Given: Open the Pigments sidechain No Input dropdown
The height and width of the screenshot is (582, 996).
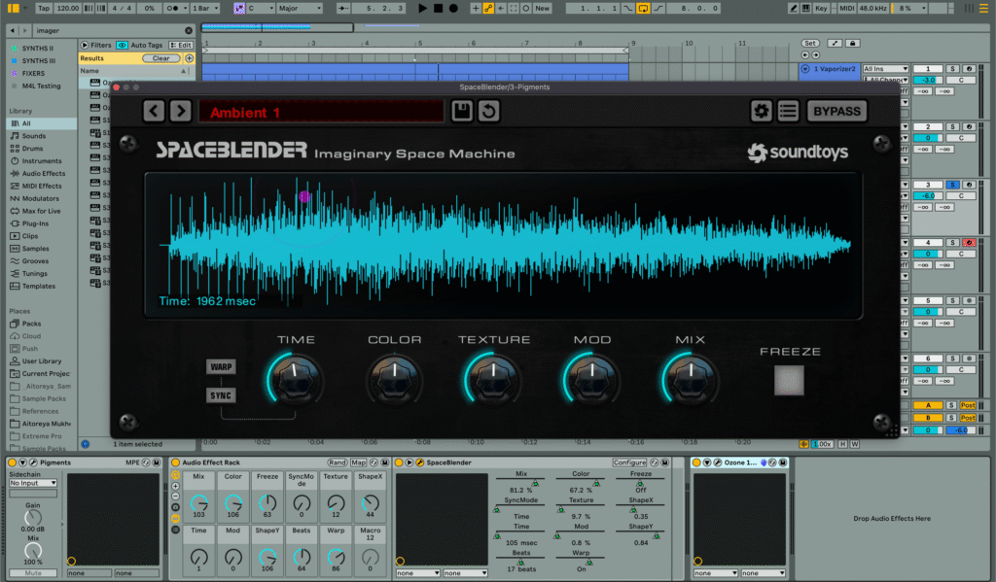Looking at the screenshot, I should tap(33, 483).
